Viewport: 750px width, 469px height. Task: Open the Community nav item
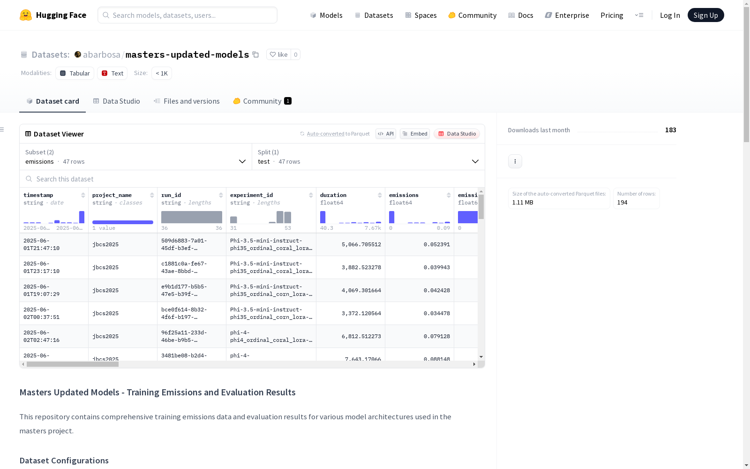[472, 15]
